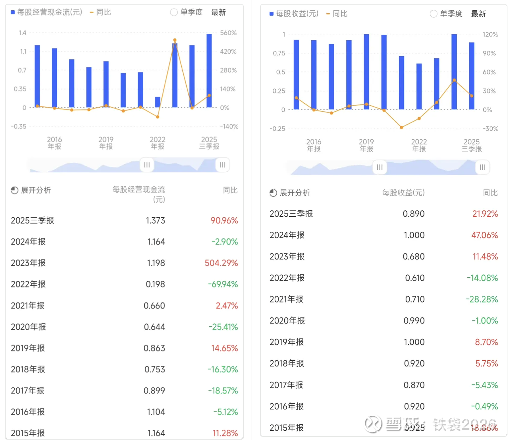Click growth value -5.43%
The width and height of the screenshot is (511, 440).
[485, 385]
